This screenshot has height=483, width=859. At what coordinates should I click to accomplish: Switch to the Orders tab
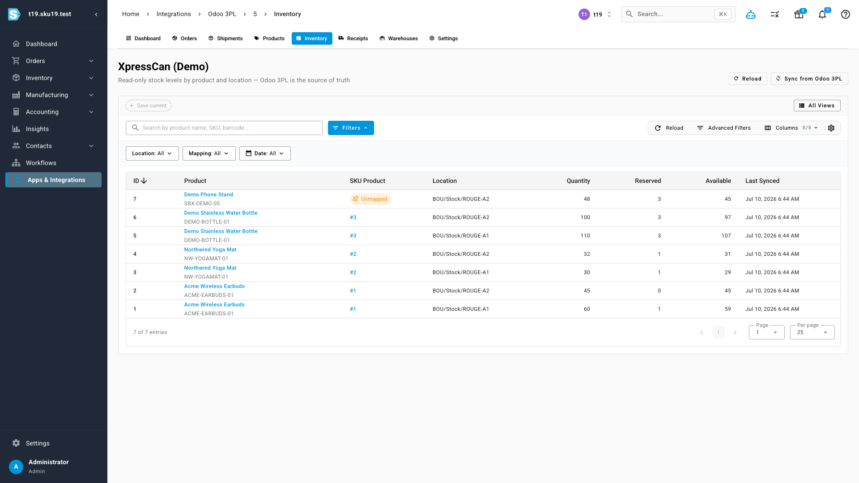click(x=184, y=38)
